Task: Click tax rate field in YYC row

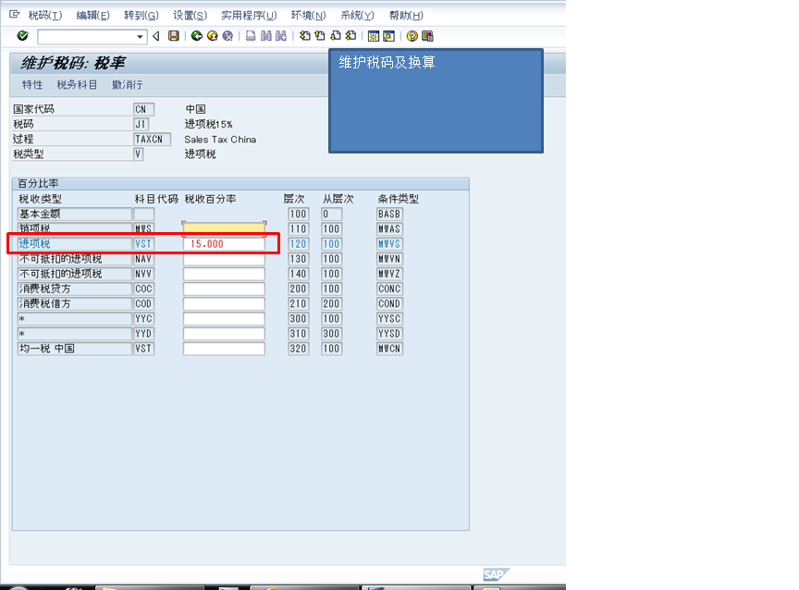Action: (x=224, y=318)
